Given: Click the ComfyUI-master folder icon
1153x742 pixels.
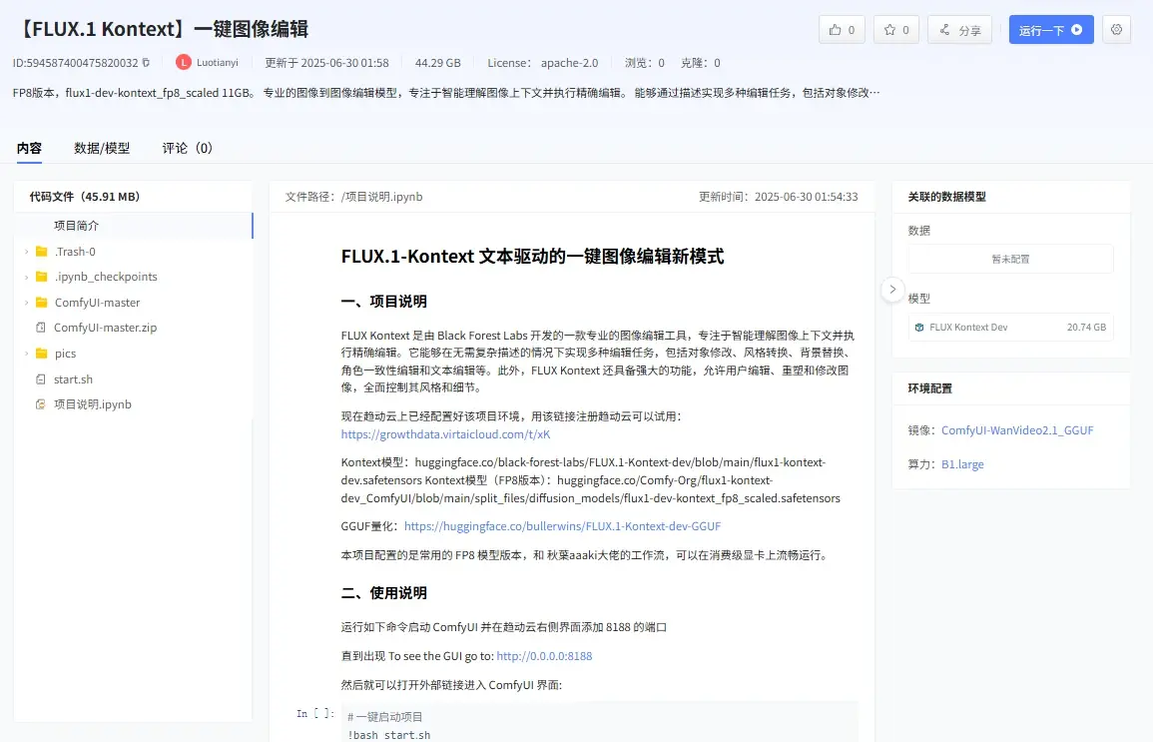Looking at the screenshot, I should click(x=42, y=303).
